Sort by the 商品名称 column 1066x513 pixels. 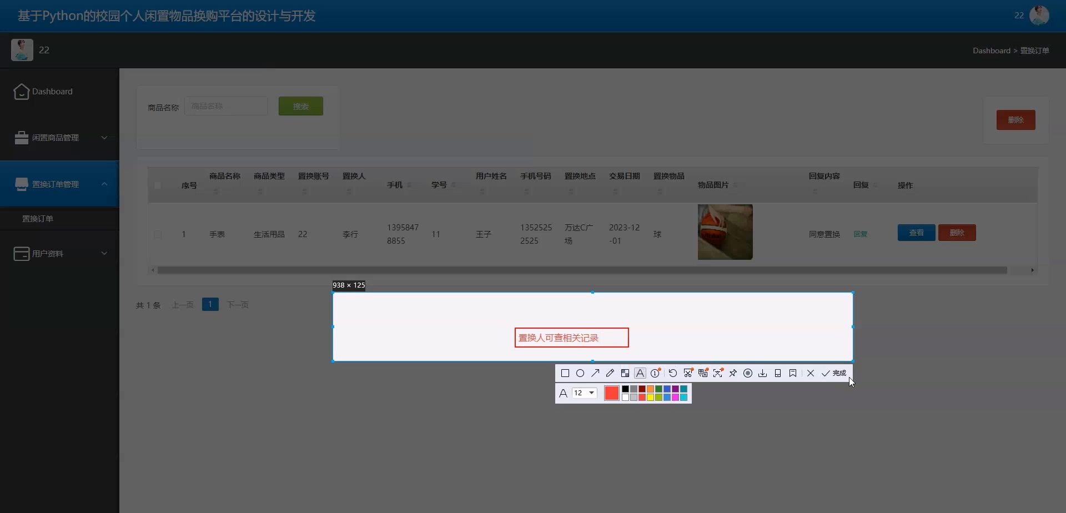pyautogui.click(x=216, y=191)
